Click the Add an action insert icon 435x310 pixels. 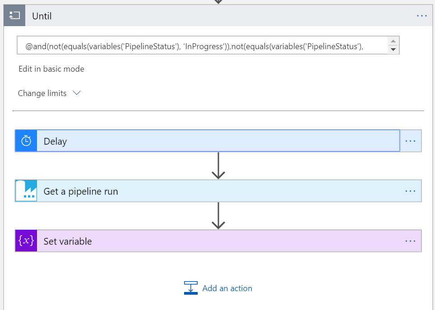point(191,288)
